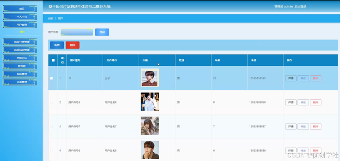Image resolution: width=340 pixels, height=161 pixels.
Task: Expand the 交流论坛 sidebar menu
Action: [20, 58]
